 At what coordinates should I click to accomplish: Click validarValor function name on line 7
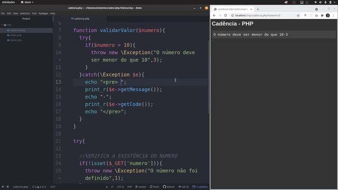[117, 31]
